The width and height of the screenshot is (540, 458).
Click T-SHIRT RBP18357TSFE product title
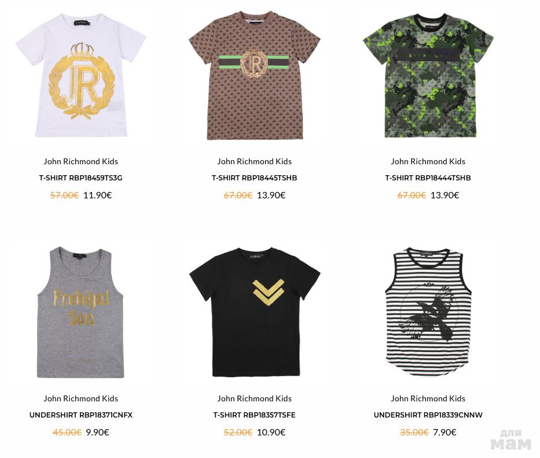tap(254, 415)
